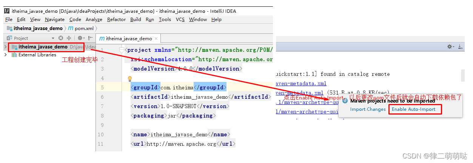
Task: Click info icon in Maven notification popup
Action: (345, 101)
